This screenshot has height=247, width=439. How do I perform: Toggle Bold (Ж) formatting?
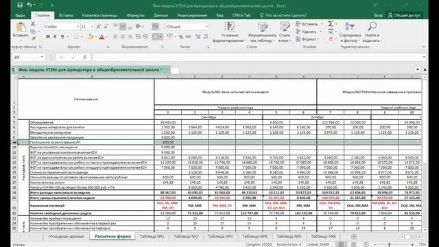(x=48, y=36)
